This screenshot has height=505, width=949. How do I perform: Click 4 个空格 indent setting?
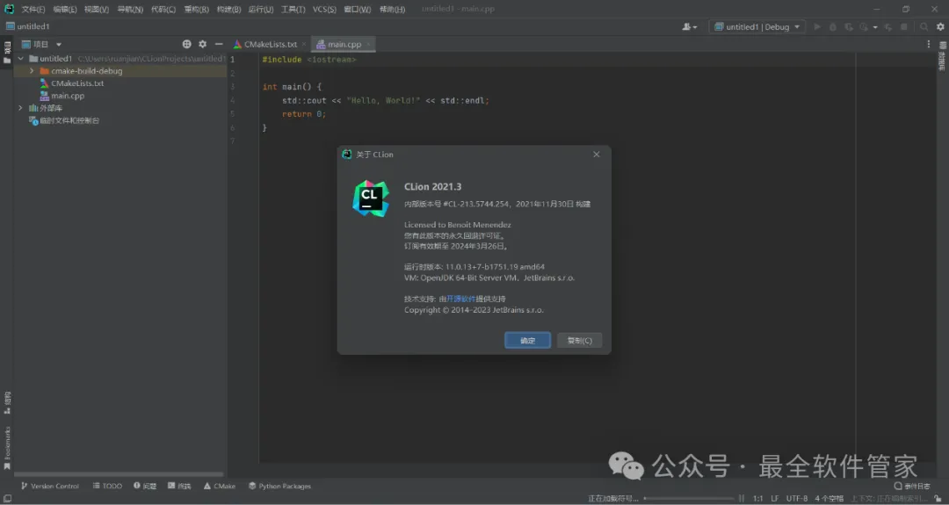coord(829,498)
